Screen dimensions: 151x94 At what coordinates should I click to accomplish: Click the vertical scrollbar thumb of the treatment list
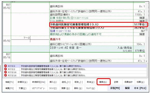tap(147, 25)
